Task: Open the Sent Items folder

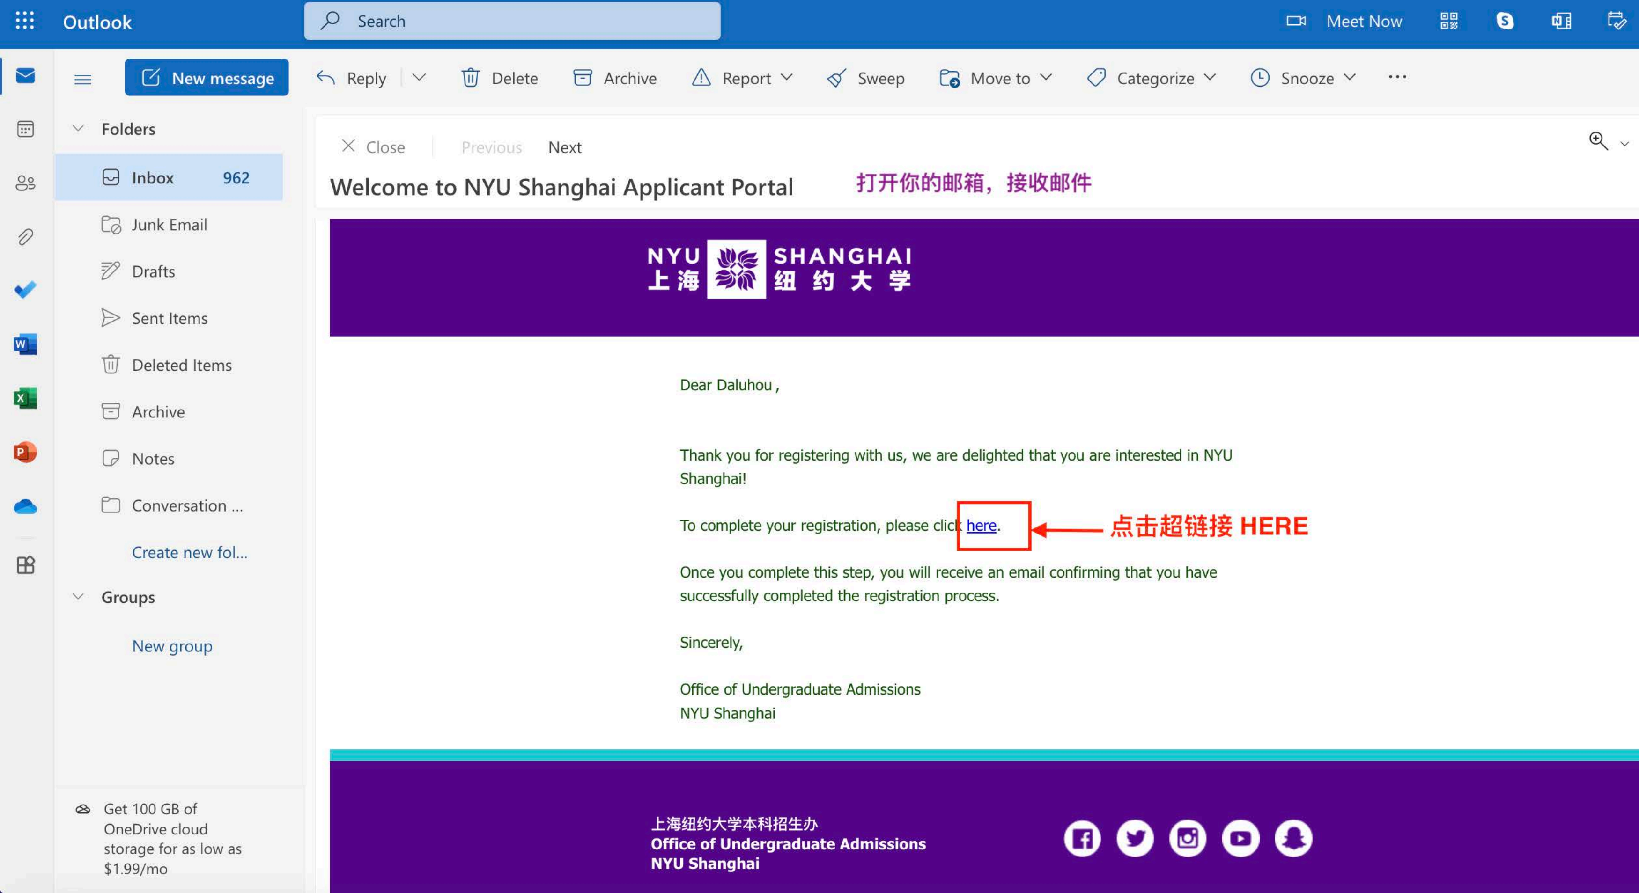Action: 169,318
